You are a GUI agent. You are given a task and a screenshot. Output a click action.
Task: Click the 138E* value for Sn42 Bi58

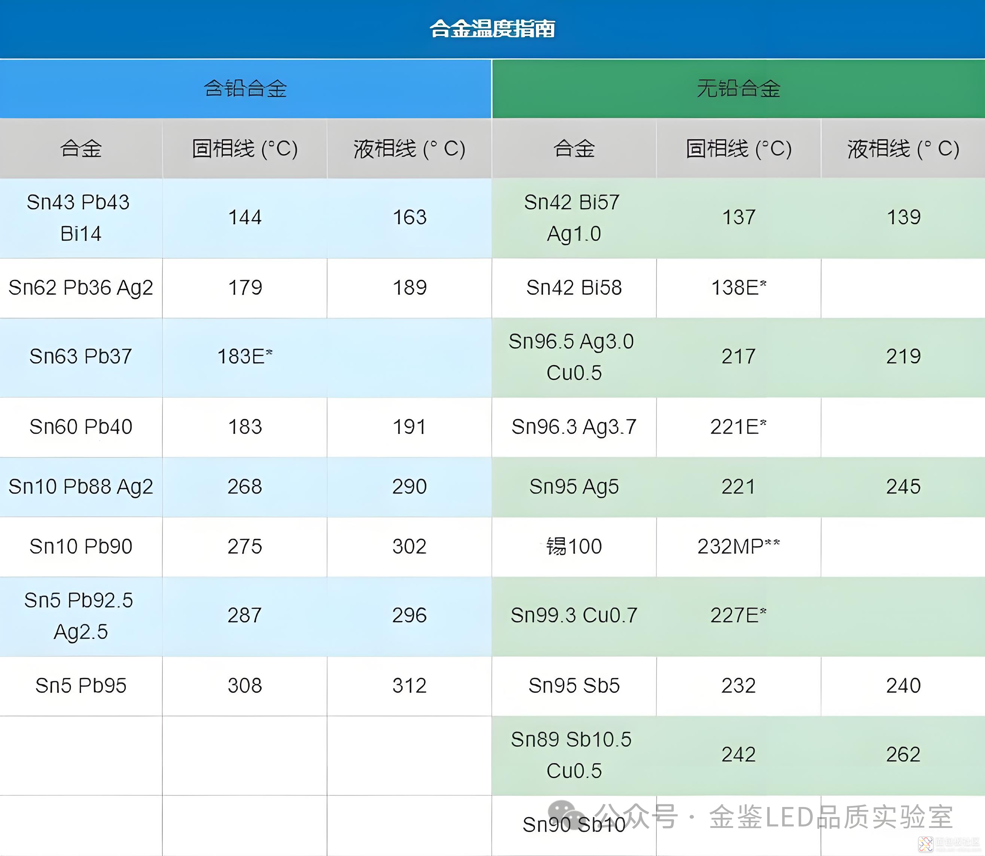(x=738, y=288)
